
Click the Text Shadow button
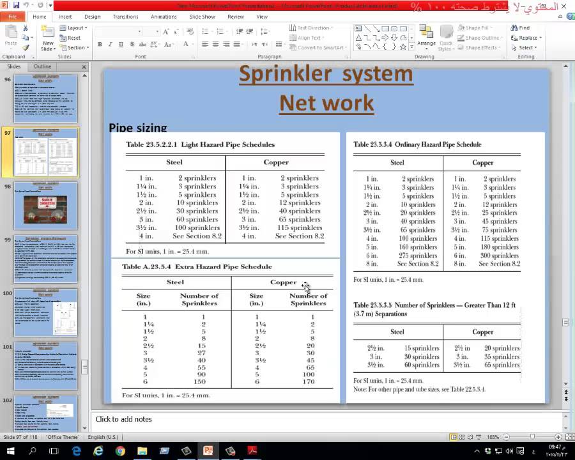132,44
